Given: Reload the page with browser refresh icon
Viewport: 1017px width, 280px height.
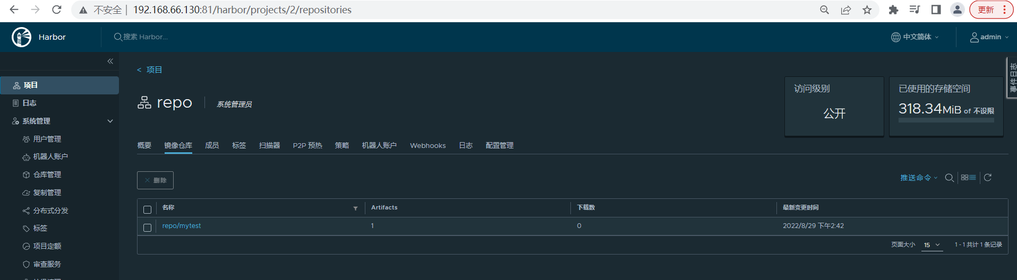Looking at the screenshot, I should coord(56,10).
